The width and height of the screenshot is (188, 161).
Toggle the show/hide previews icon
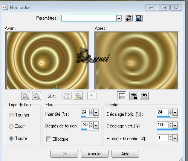(121, 96)
